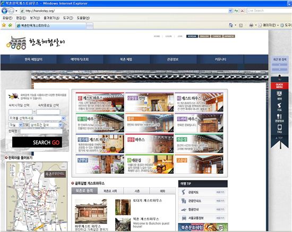Switch site language to ENGLISH
The width and height of the screenshot is (292, 232).
(x=204, y=36)
